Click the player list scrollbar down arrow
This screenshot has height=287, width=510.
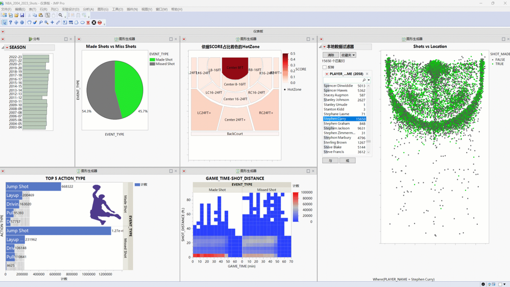369,152
